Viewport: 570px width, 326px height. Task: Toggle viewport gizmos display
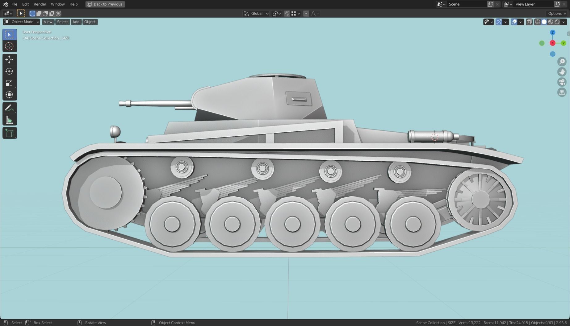click(499, 22)
